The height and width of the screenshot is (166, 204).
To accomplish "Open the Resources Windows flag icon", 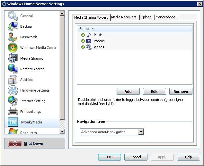I will point(13,131).
